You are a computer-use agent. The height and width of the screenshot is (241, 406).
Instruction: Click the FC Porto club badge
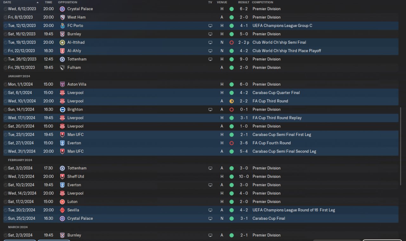(62, 26)
